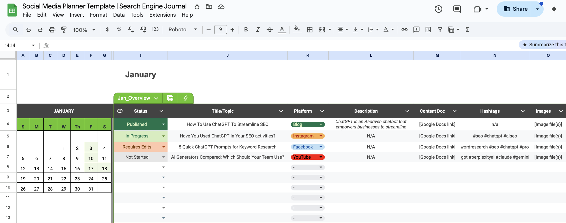Decrease font size with minus button

[209, 30]
